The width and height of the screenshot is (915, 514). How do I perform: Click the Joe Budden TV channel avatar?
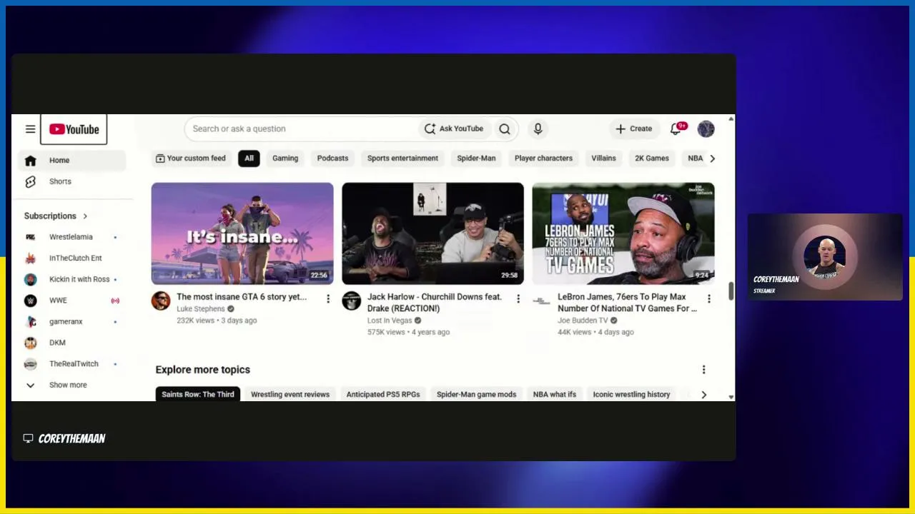[x=541, y=301]
